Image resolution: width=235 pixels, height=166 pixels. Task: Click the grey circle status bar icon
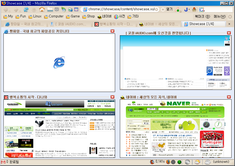point(173,162)
